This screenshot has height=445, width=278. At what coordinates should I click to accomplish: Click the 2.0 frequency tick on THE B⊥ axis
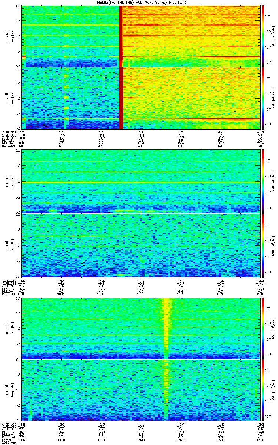point(18,299)
